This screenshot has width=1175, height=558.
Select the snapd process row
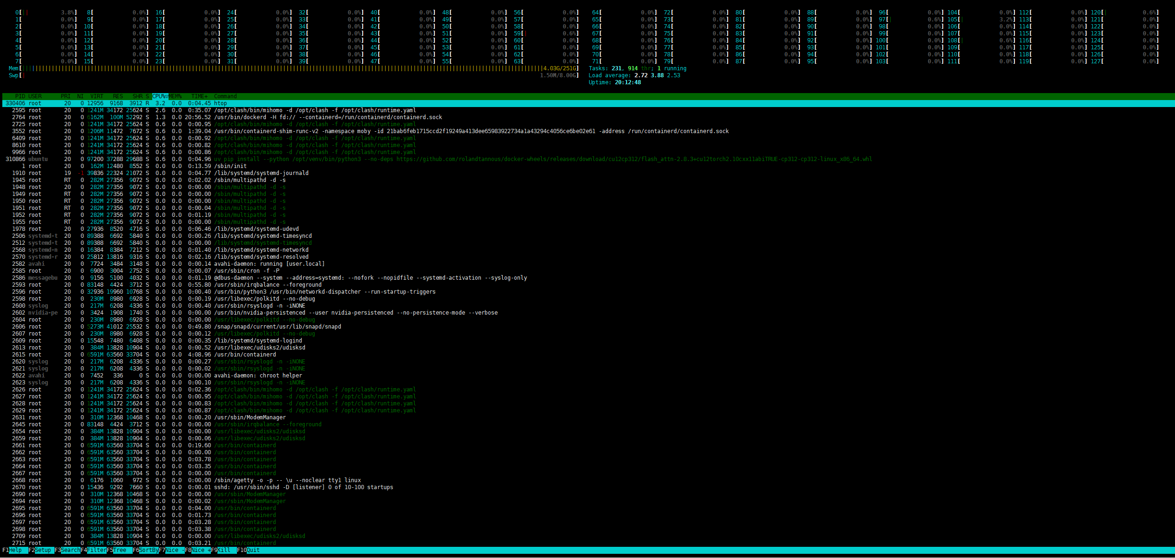(x=587, y=327)
